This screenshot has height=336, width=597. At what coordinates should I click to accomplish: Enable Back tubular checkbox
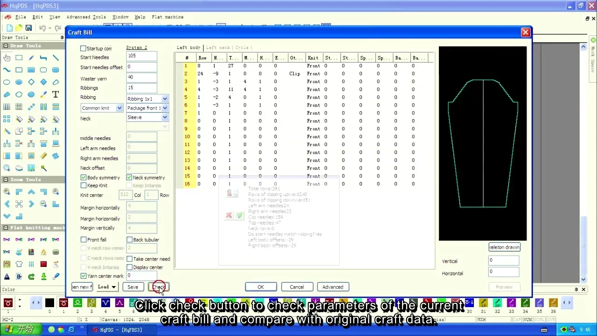point(130,240)
